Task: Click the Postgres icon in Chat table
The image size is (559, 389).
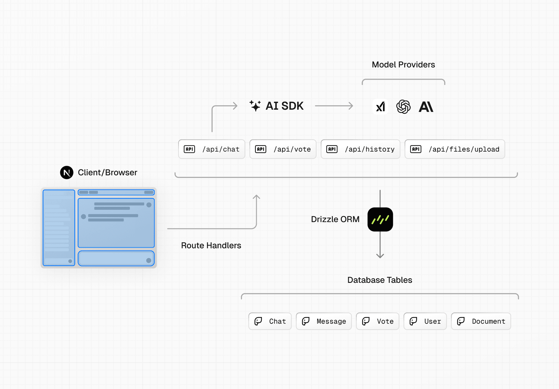Action: tap(258, 321)
